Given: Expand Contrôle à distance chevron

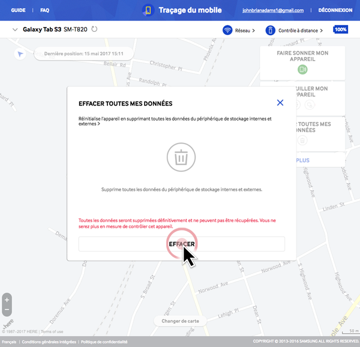Looking at the screenshot, I should (x=321, y=31).
